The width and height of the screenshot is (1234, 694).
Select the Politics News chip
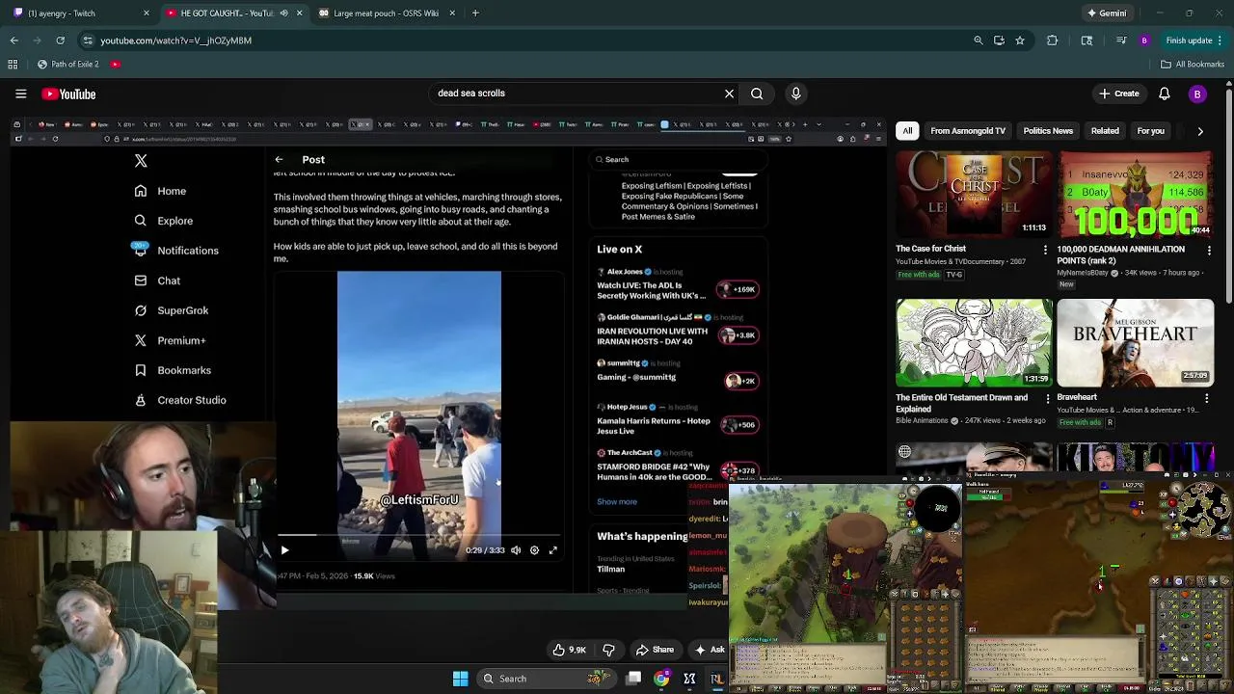(1048, 131)
